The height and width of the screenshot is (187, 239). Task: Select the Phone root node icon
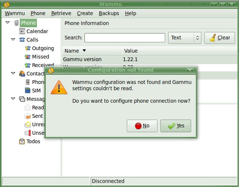click(17, 23)
